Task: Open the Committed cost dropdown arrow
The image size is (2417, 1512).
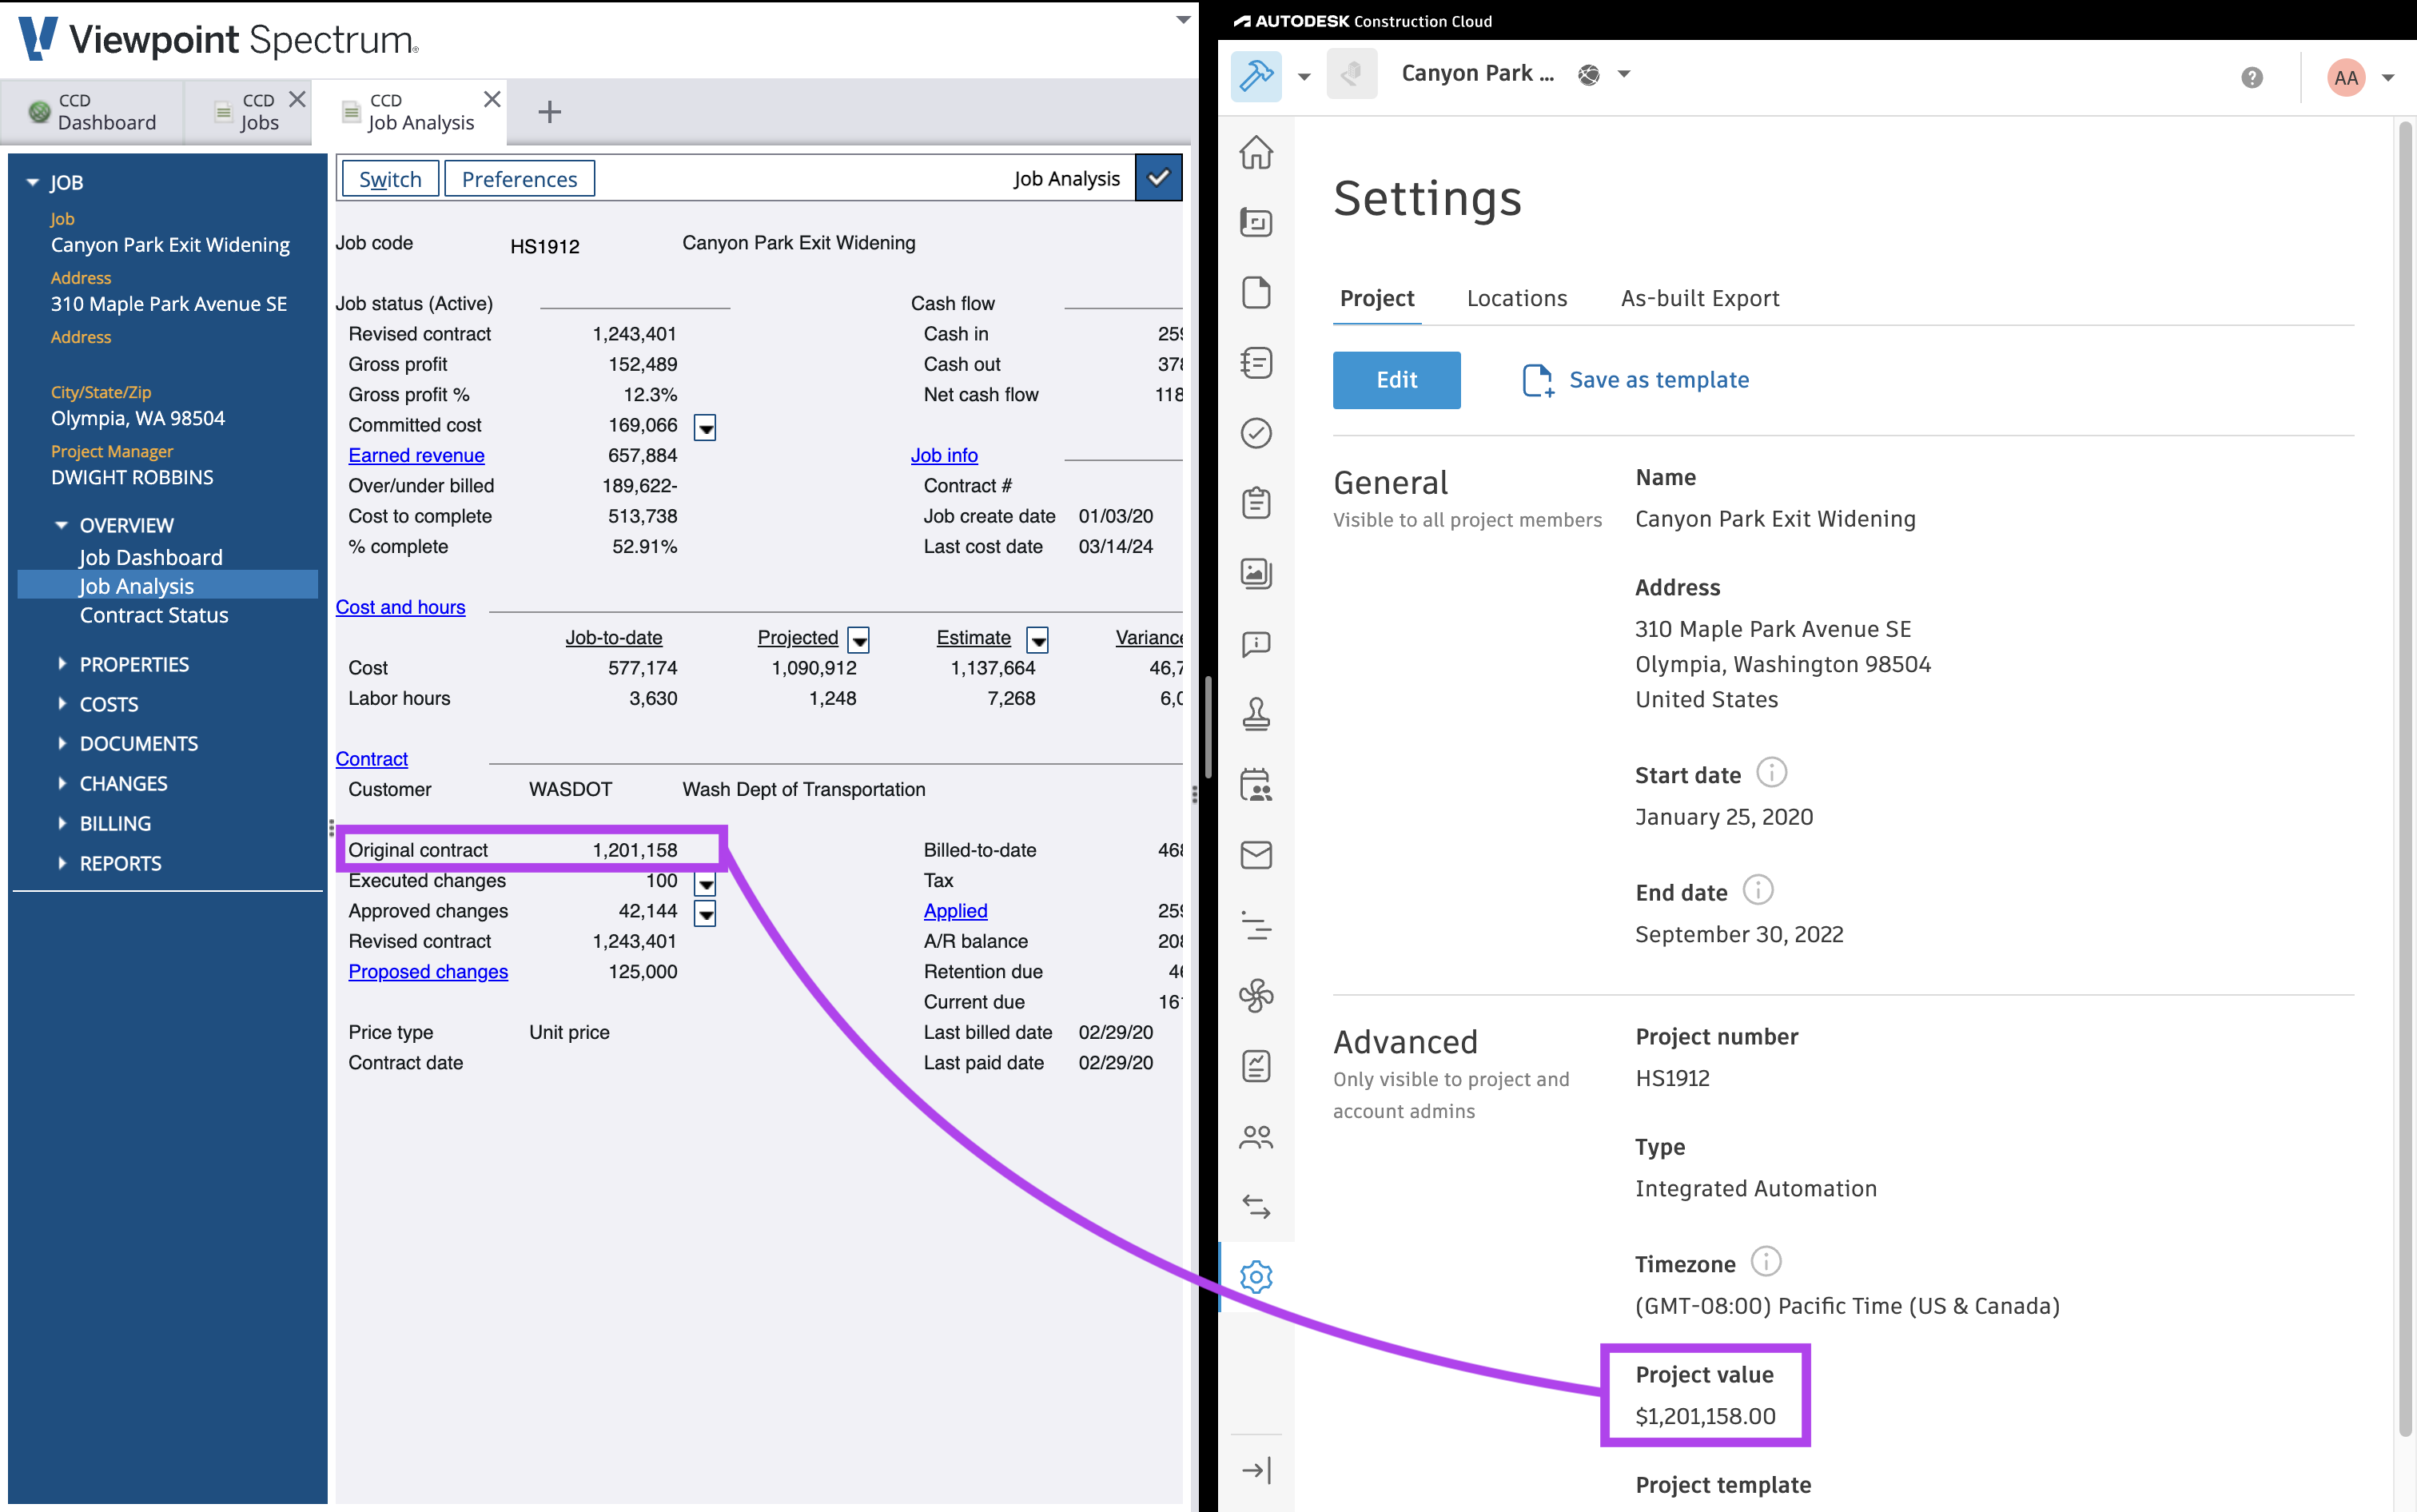Action: coord(705,428)
